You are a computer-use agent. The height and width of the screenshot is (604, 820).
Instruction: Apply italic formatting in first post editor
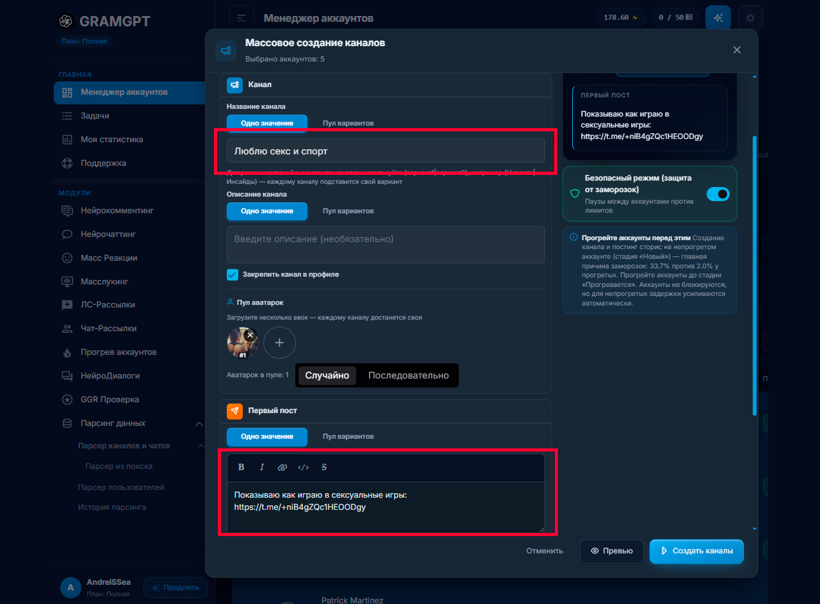coord(262,468)
